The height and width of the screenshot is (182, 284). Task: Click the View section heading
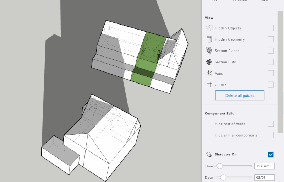(x=209, y=18)
